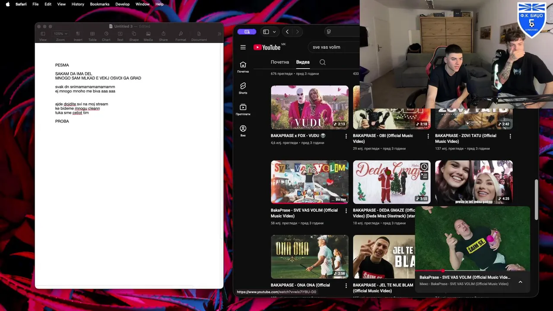Open the Document sidebar in Pages
553x311 pixels.
199,36
